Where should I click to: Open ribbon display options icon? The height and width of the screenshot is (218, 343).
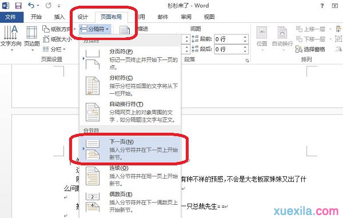point(334,6)
